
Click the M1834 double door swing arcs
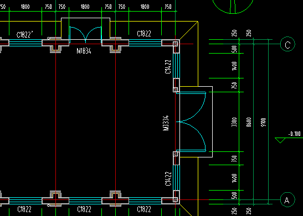[x=85, y=35]
